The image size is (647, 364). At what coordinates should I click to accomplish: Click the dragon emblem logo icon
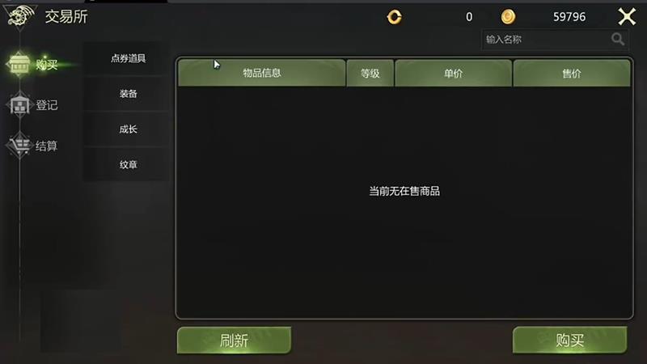point(19,16)
